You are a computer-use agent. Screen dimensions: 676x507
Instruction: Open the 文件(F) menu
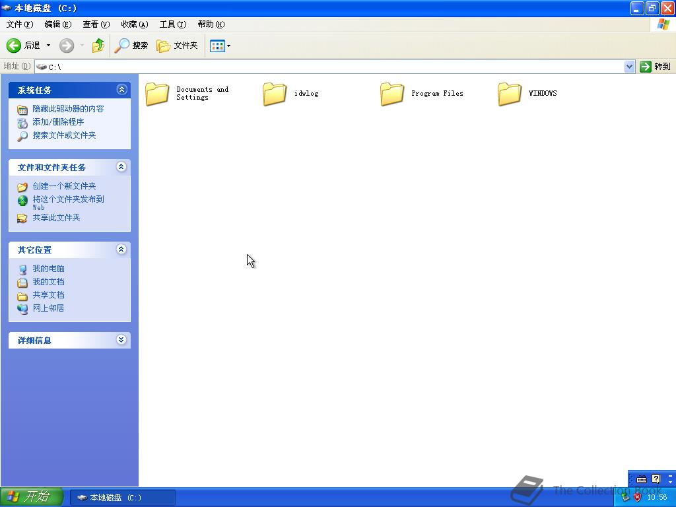pyautogui.click(x=19, y=24)
